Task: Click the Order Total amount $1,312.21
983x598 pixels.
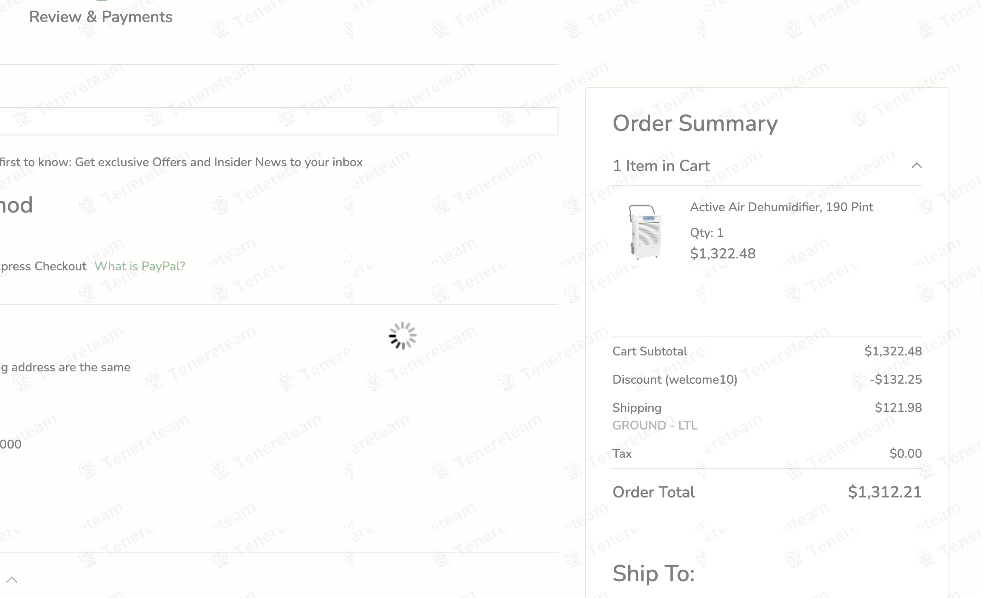Action: pos(884,492)
